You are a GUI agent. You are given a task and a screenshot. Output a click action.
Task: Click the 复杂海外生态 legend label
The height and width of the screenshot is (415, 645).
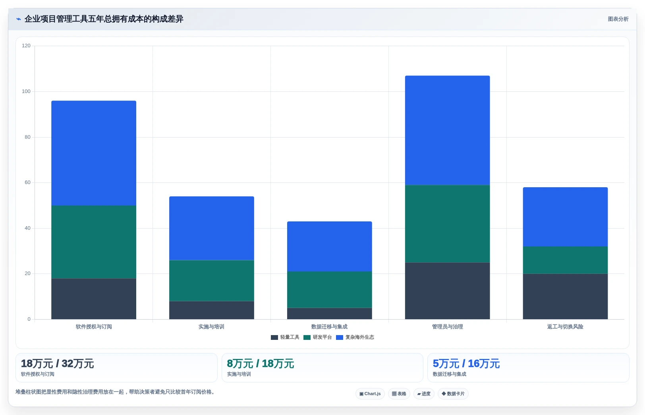tap(359, 337)
